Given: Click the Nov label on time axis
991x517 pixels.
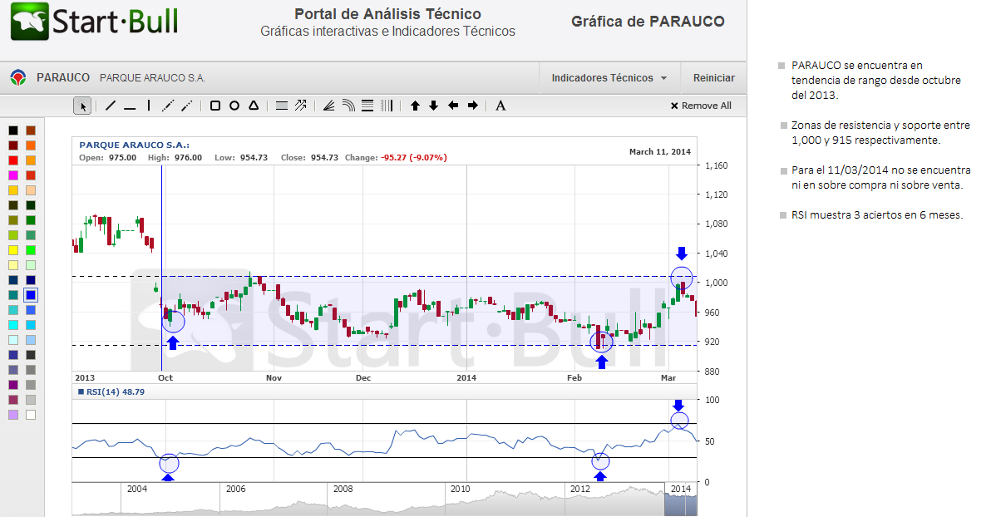Looking at the screenshot, I should [x=274, y=378].
